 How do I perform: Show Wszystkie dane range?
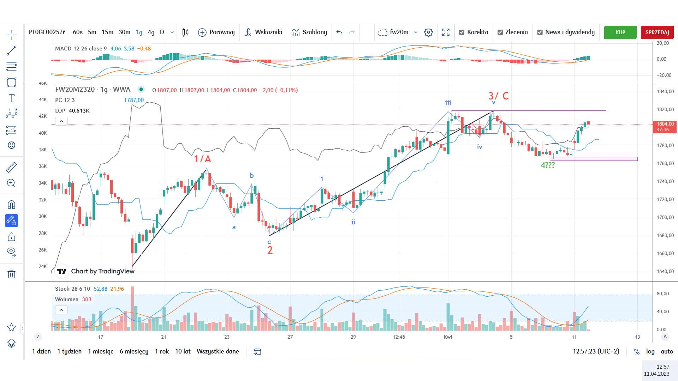pyautogui.click(x=218, y=351)
